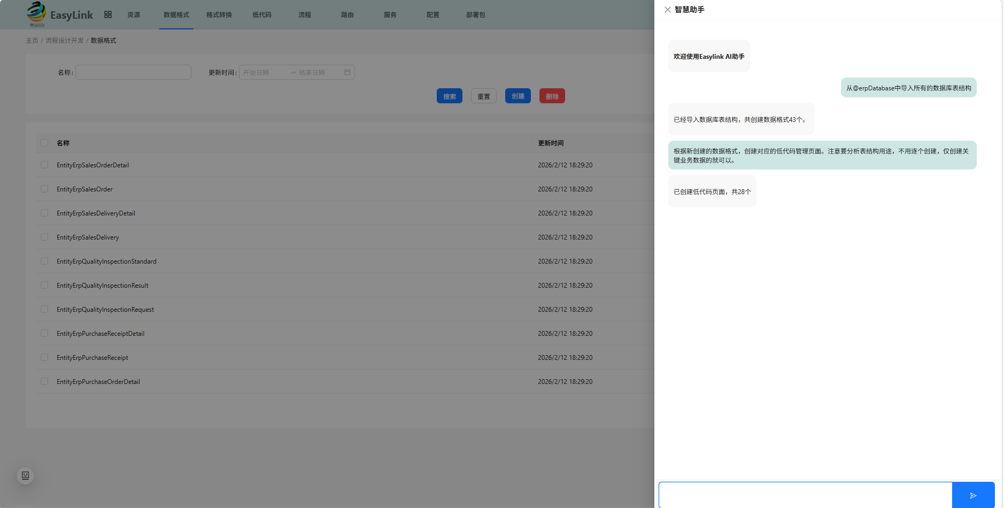This screenshot has width=1004, height=508.
Task: Click the EntityErpSalesOrderDetail name
Action: (93, 165)
